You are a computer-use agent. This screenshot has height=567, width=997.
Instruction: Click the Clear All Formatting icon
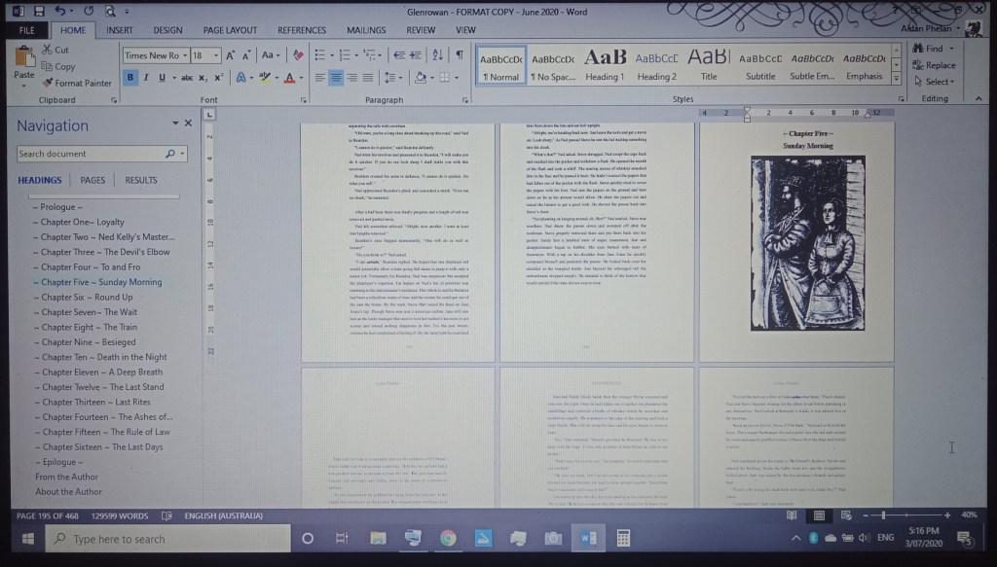pos(297,55)
